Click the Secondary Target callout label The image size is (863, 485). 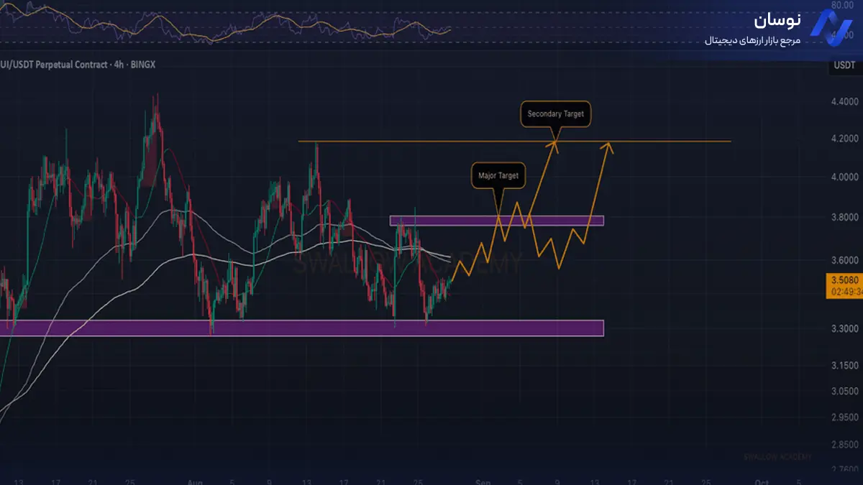point(555,114)
